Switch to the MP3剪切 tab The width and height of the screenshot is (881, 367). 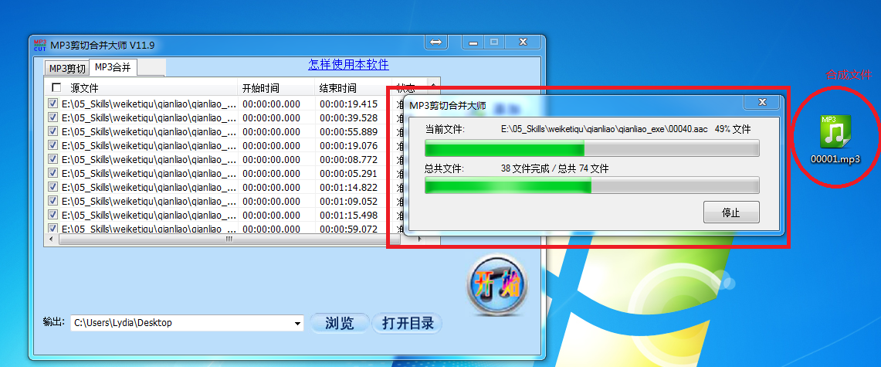point(67,69)
